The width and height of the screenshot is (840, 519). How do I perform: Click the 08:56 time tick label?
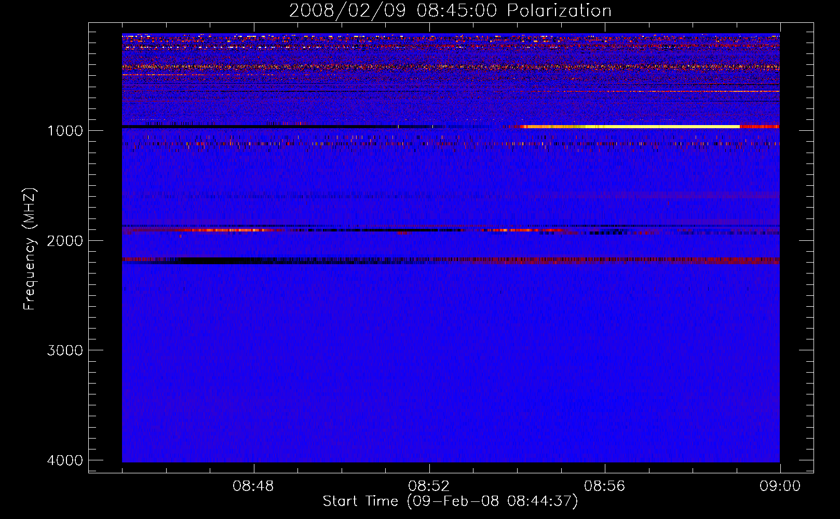point(604,486)
